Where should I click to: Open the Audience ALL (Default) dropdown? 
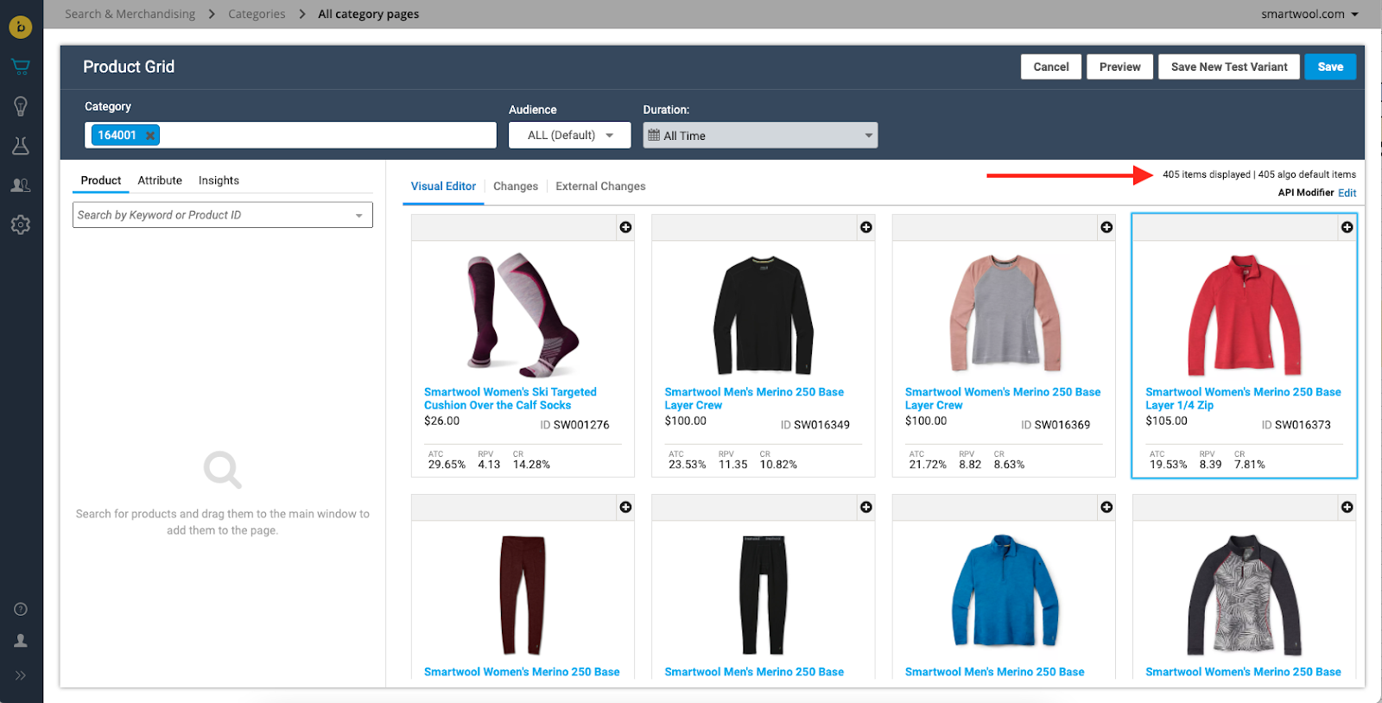570,135
